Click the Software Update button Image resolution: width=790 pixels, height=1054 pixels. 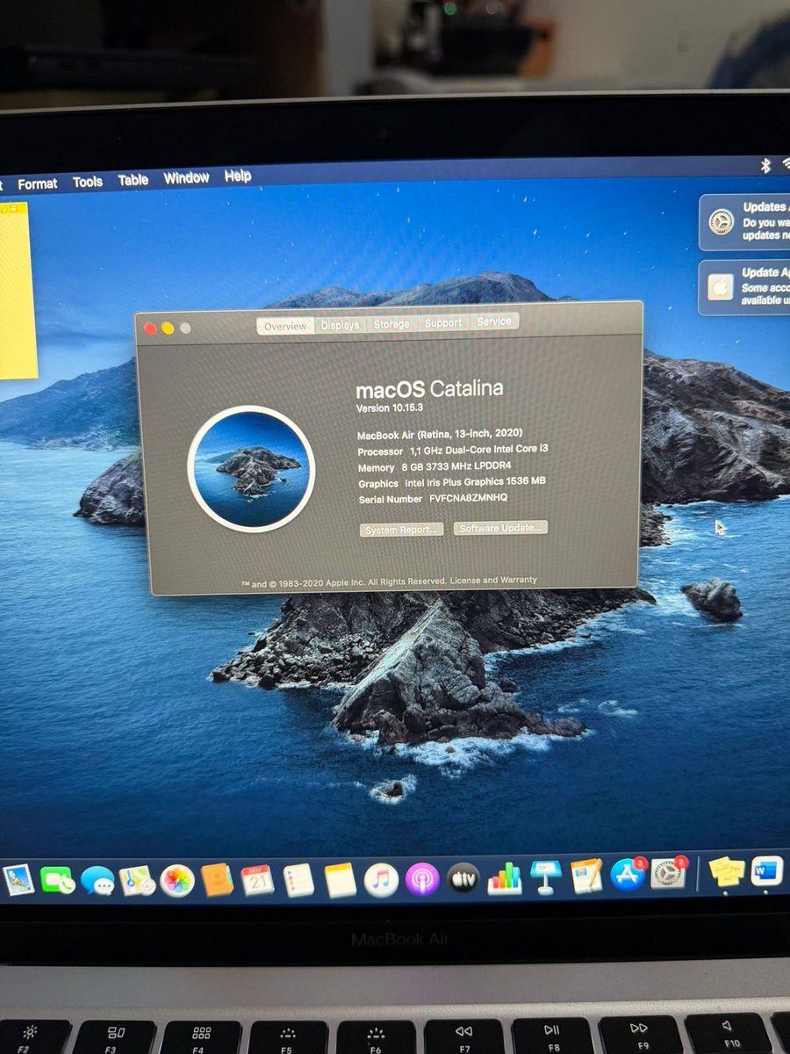pos(501,528)
